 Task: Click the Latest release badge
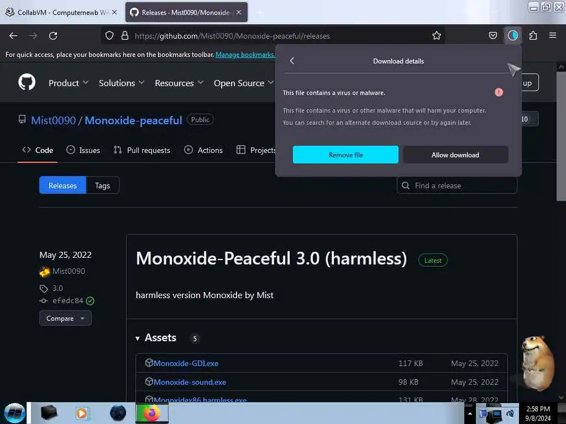432,261
